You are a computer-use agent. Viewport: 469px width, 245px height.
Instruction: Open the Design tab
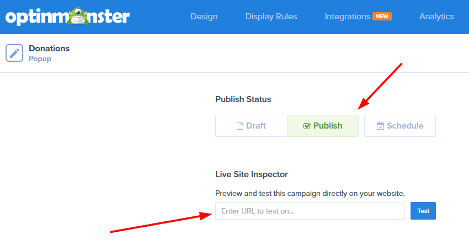point(204,17)
